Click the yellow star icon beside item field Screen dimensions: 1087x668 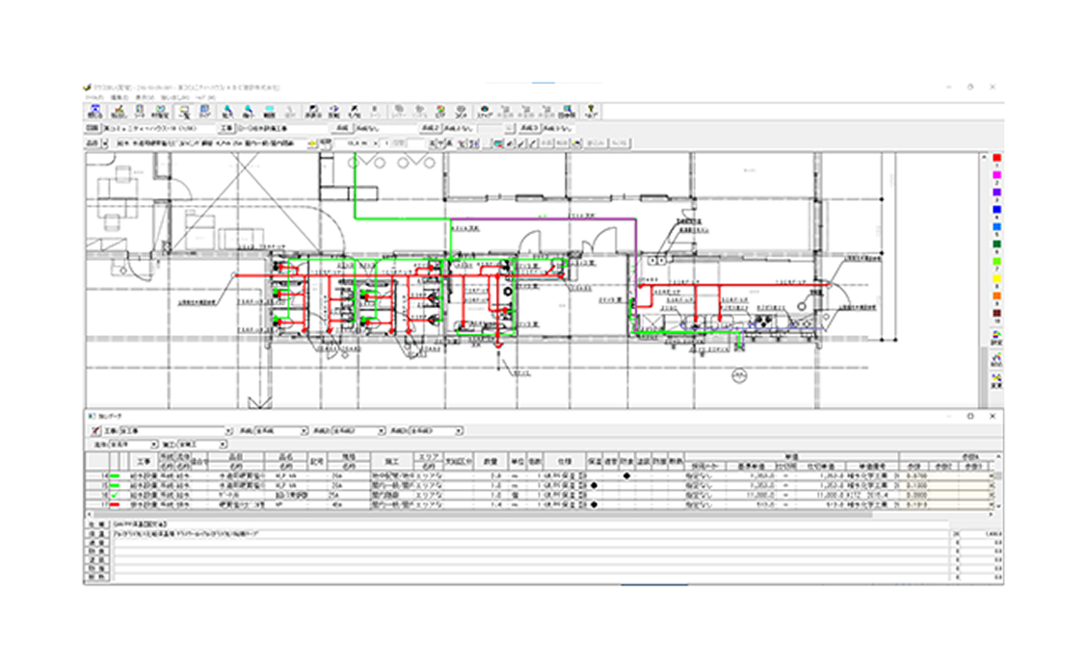(x=311, y=143)
